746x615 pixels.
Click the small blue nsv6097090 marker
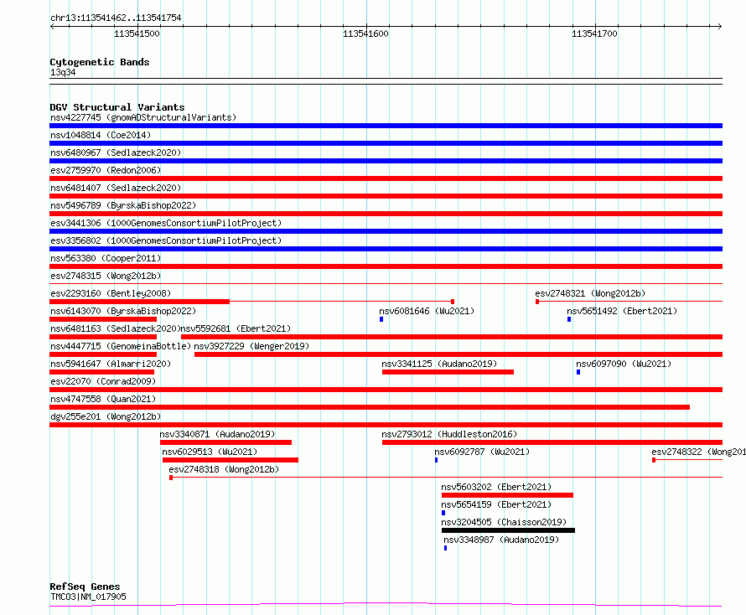point(578,372)
